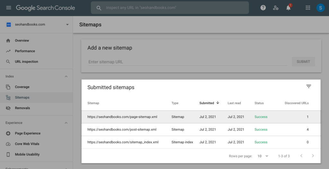Open the post-sitemap.xml row
Screen dimensions: 329x169
pos(201,129)
